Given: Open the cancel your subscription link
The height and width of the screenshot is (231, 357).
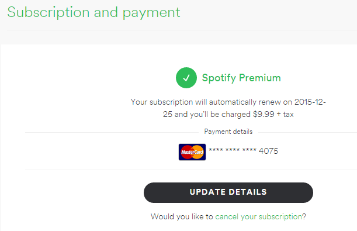Looking at the screenshot, I should click(258, 216).
